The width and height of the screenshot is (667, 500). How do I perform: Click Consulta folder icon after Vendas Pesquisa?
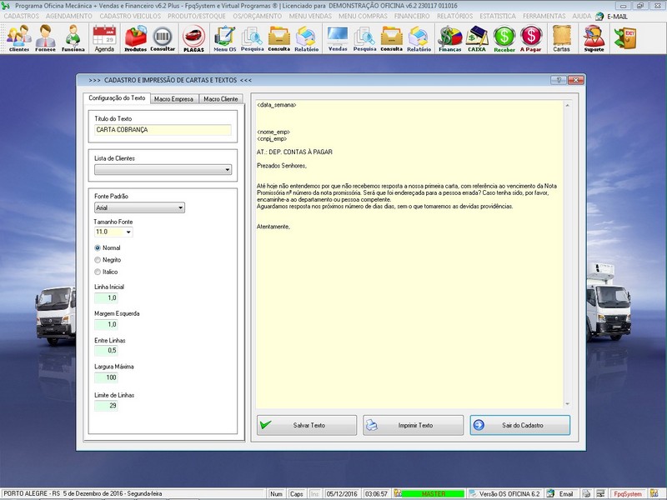pyautogui.click(x=391, y=38)
